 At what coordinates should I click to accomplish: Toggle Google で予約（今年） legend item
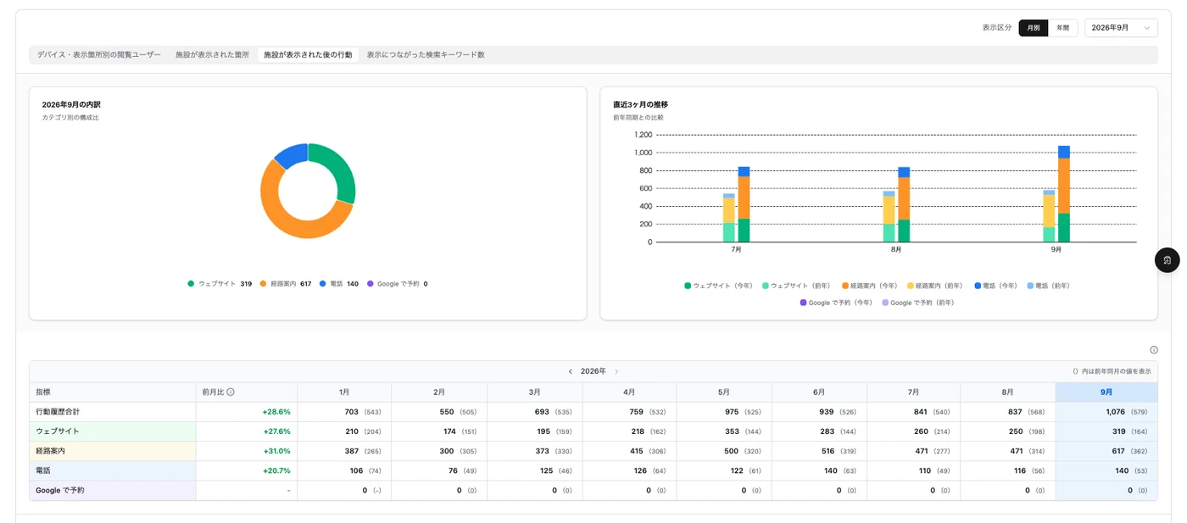tap(836, 303)
